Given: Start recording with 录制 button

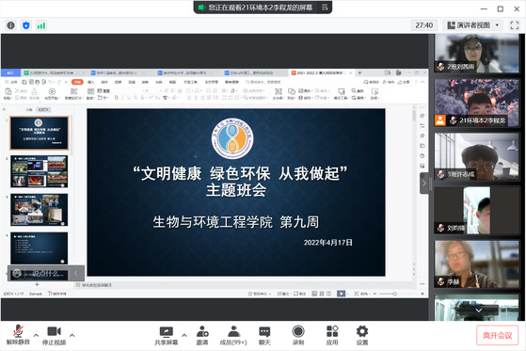Looking at the screenshot, I should tap(298, 336).
